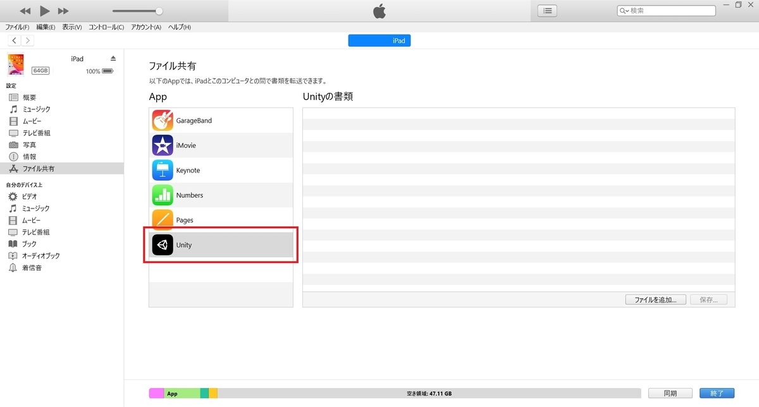
Task: Select 着信音 in the sidebar
Action: coord(32,268)
